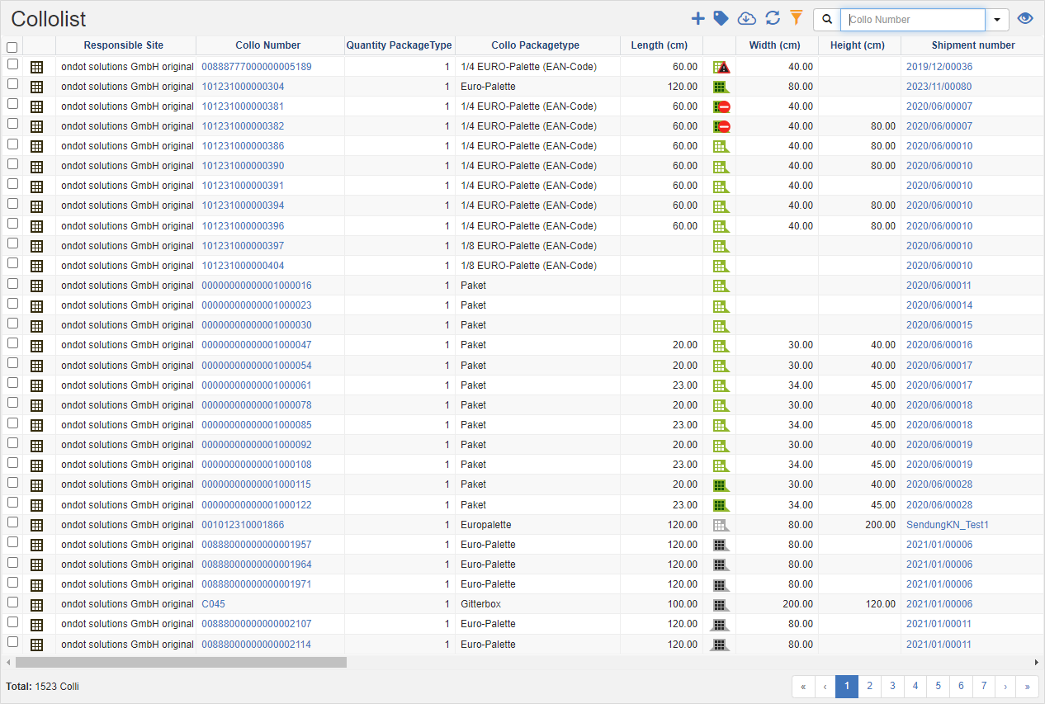Screen dimensions: 1045x704
Task: Tick checkbox for collo 101231000000304 row
Action: (x=13, y=84)
